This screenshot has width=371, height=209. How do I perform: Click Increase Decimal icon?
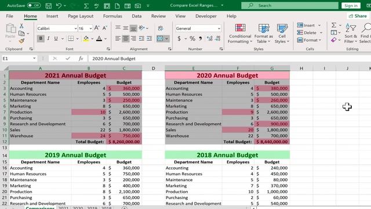pos(209,38)
